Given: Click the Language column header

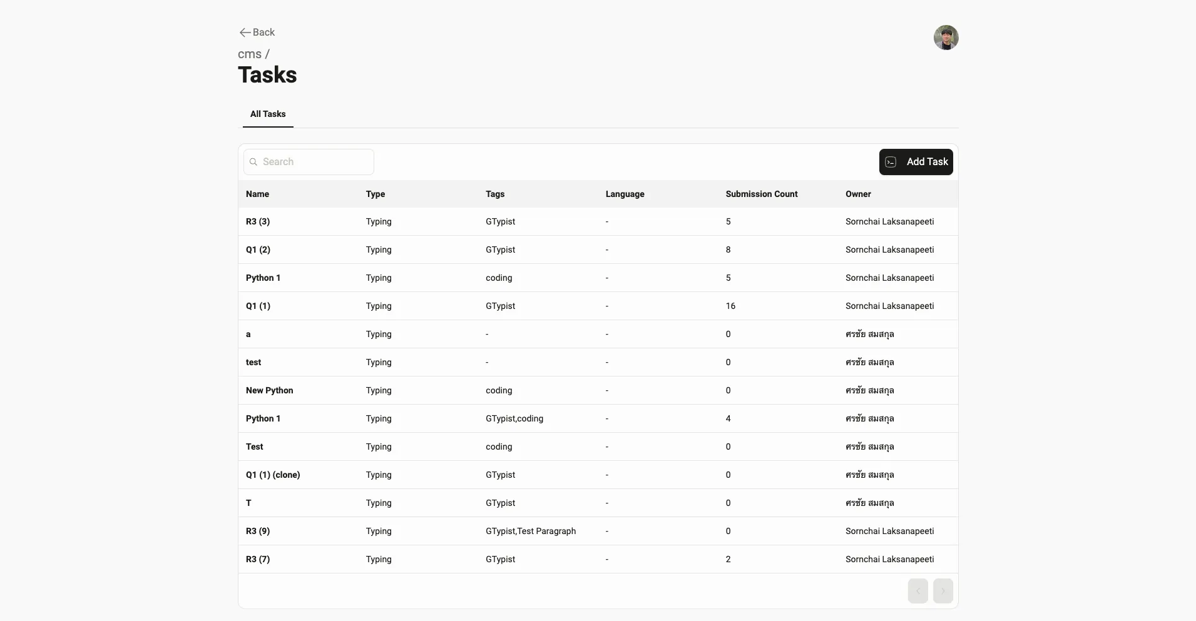Looking at the screenshot, I should (625, 194).
